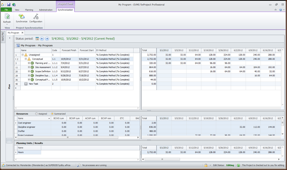Screen dimensions: 287x170
Task: Close the My Program document tab
Action: (x=23, y=33)
